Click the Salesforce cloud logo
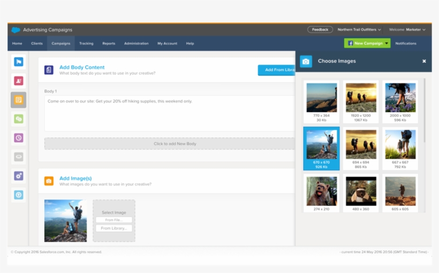 (16, 29)
